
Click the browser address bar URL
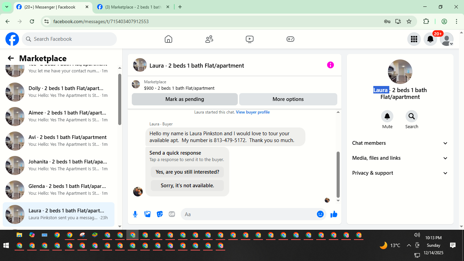(x=101, y=21)
